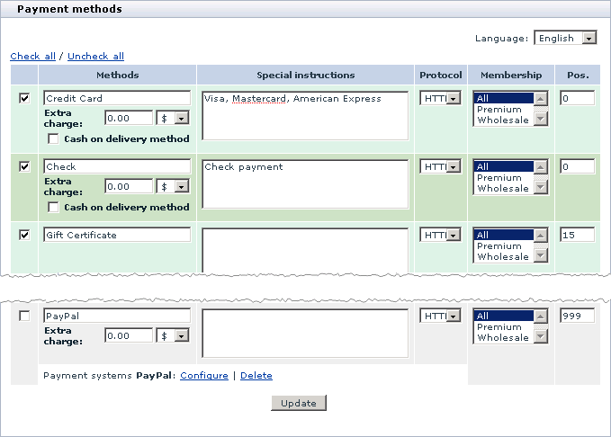This screenshot has width=611, height=437.
Task: Click Gift Certificate special instructions textarea
Action: click(305, 250)
